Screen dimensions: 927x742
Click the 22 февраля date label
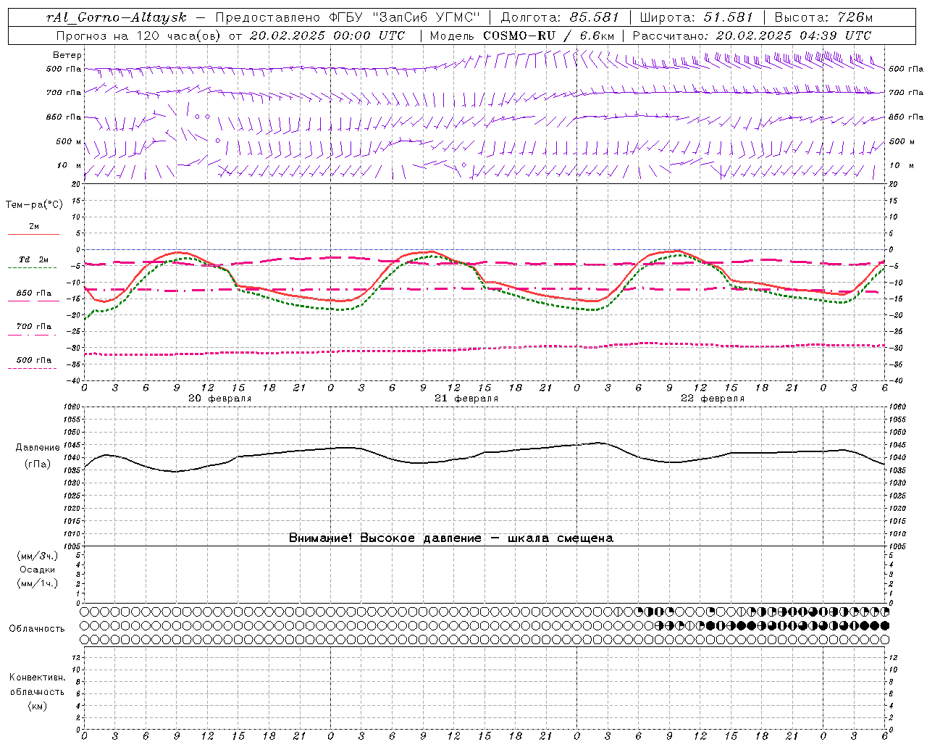pos(713,399)
